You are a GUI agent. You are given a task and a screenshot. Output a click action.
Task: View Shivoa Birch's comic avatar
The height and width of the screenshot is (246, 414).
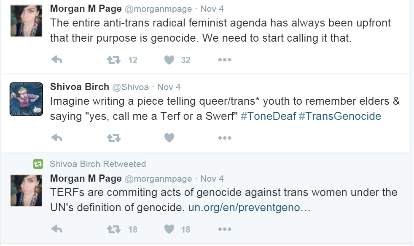(26, 99)
